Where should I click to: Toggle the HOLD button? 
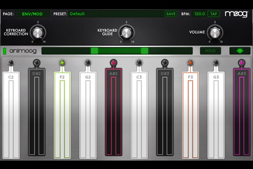[210, 51]
